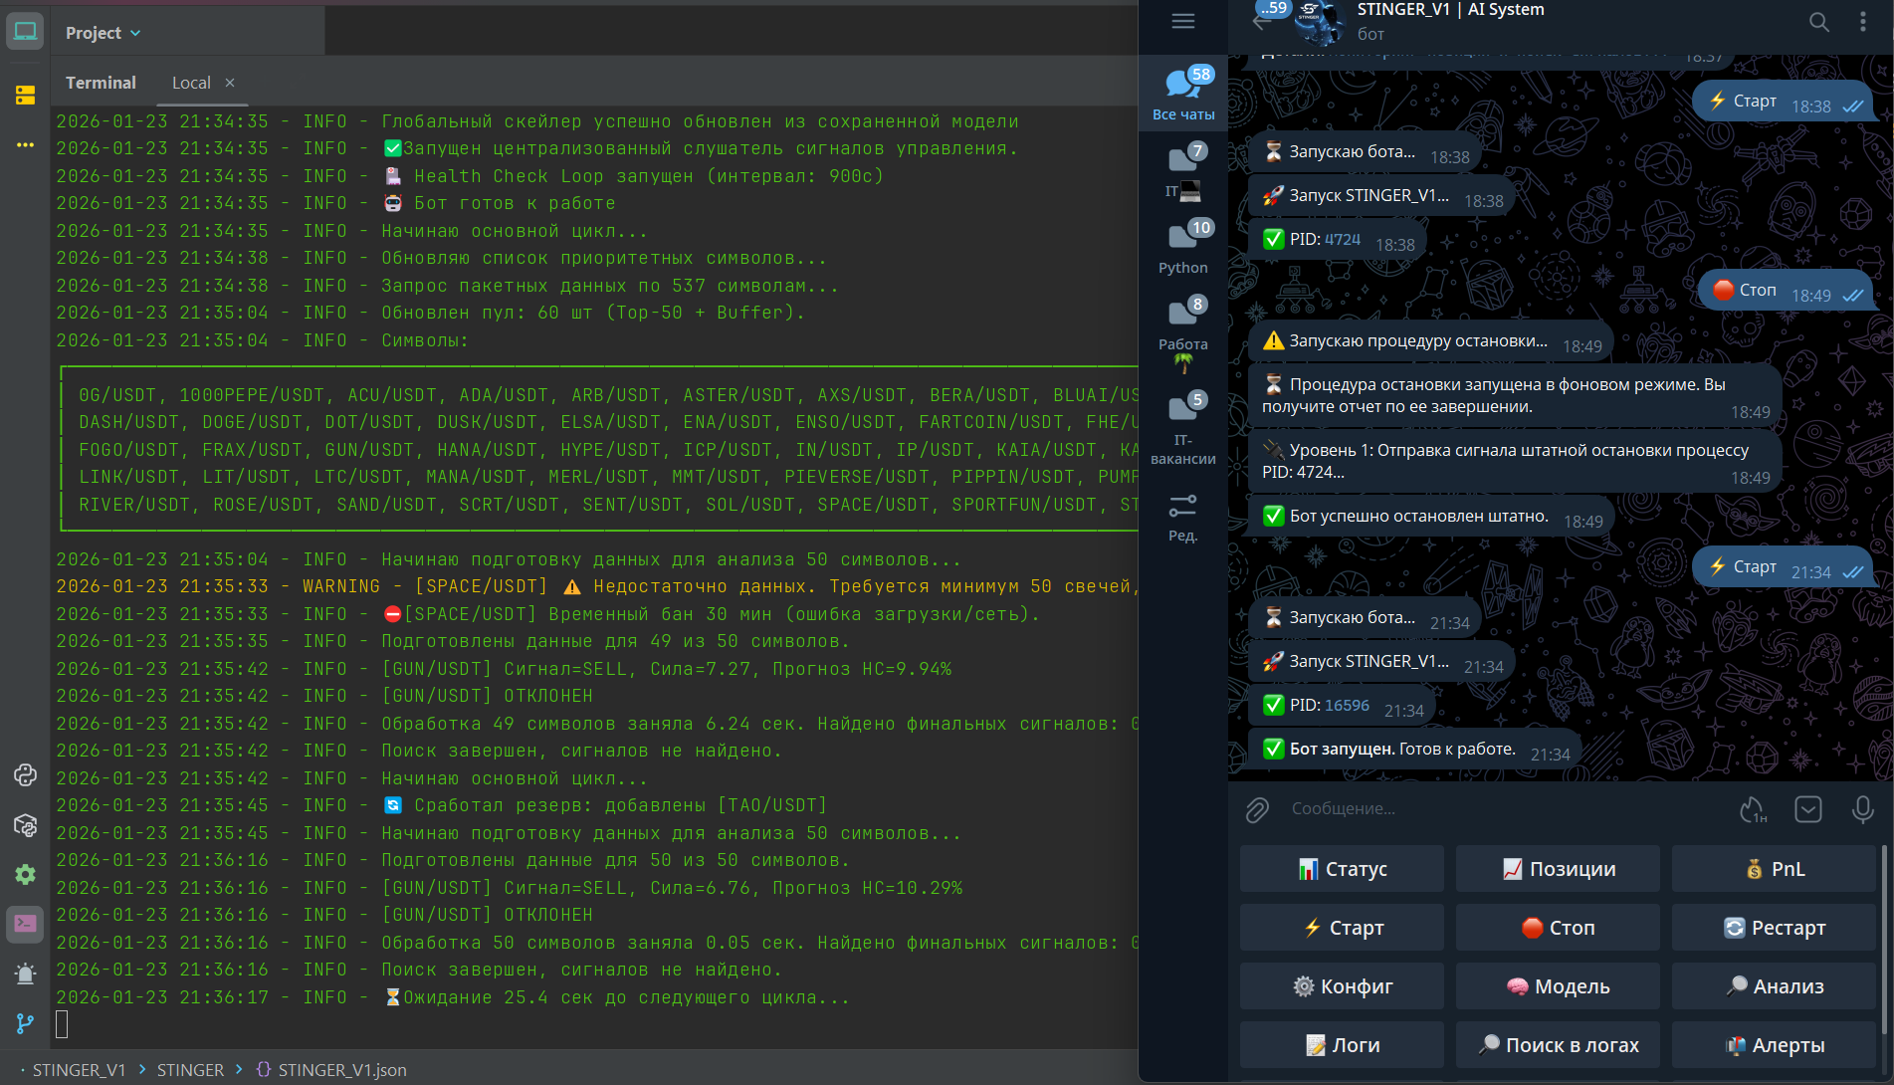The width and height of the screenshot is (1894, 1085).
Task: Toggle the bot keyboard panel icon
Action: tap(1807, 809)
